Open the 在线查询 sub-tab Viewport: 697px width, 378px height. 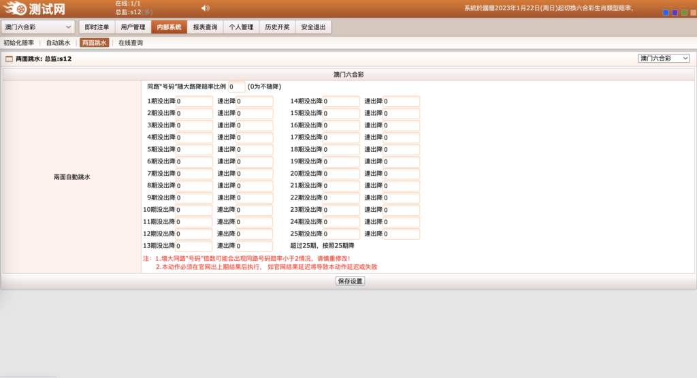[x=131, y=43]
